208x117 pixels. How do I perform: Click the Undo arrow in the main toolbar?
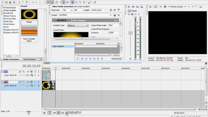coord(33,2)
